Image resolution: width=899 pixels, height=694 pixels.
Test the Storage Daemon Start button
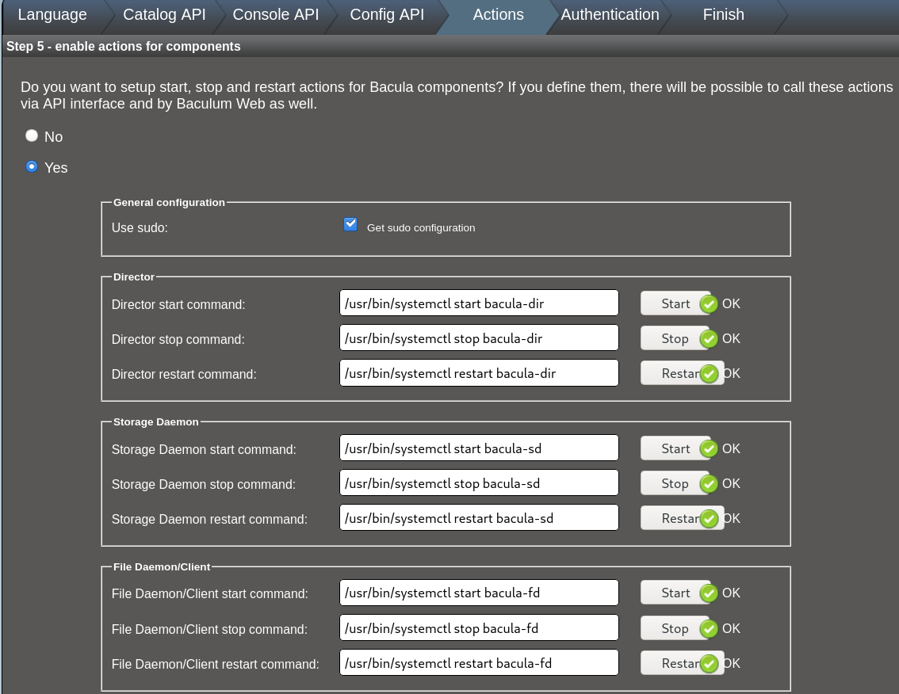click(675, 448)
